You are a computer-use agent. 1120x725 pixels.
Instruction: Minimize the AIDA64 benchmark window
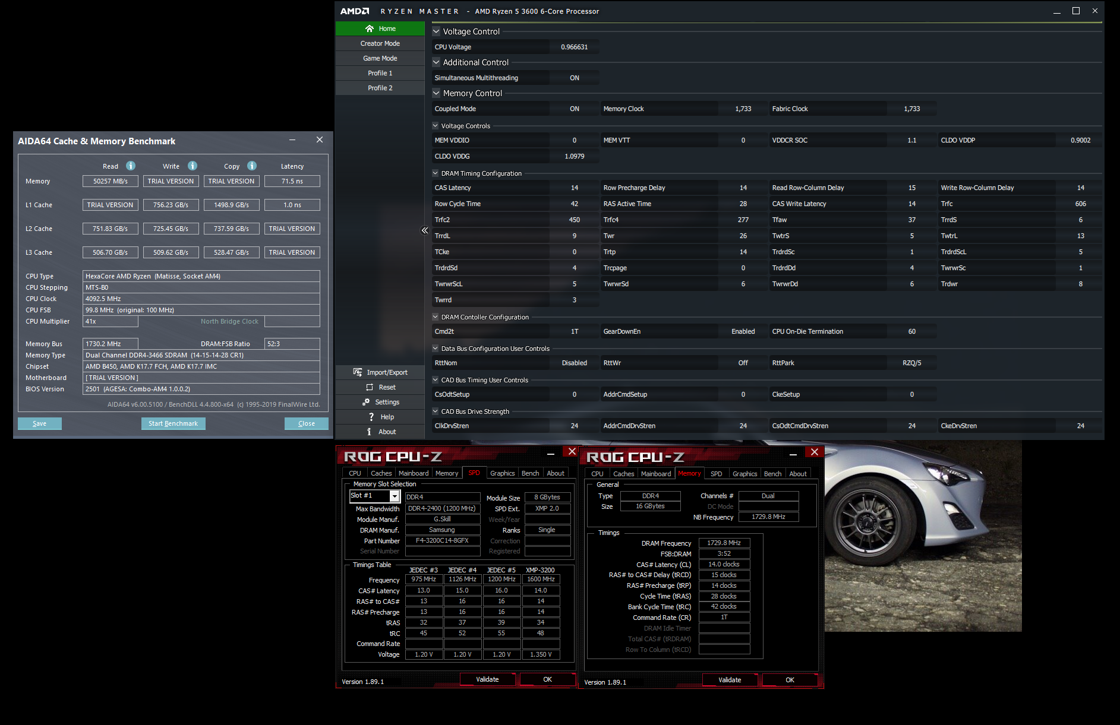click(x=292, y=140)
